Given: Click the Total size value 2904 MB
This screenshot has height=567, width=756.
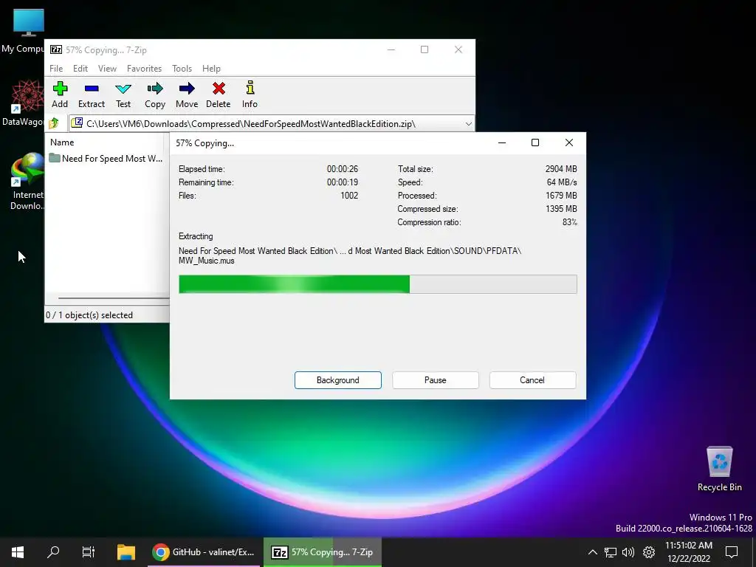Looking at the screenshot, I should click(x=561, y=169).
